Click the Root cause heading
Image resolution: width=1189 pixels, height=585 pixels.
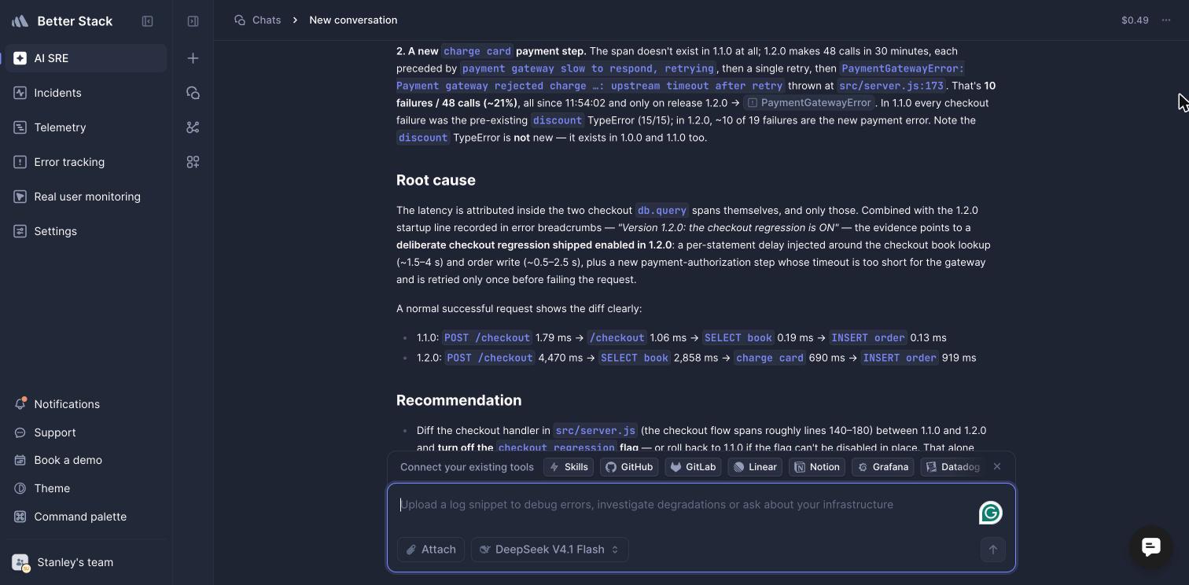tap(436, 180)
